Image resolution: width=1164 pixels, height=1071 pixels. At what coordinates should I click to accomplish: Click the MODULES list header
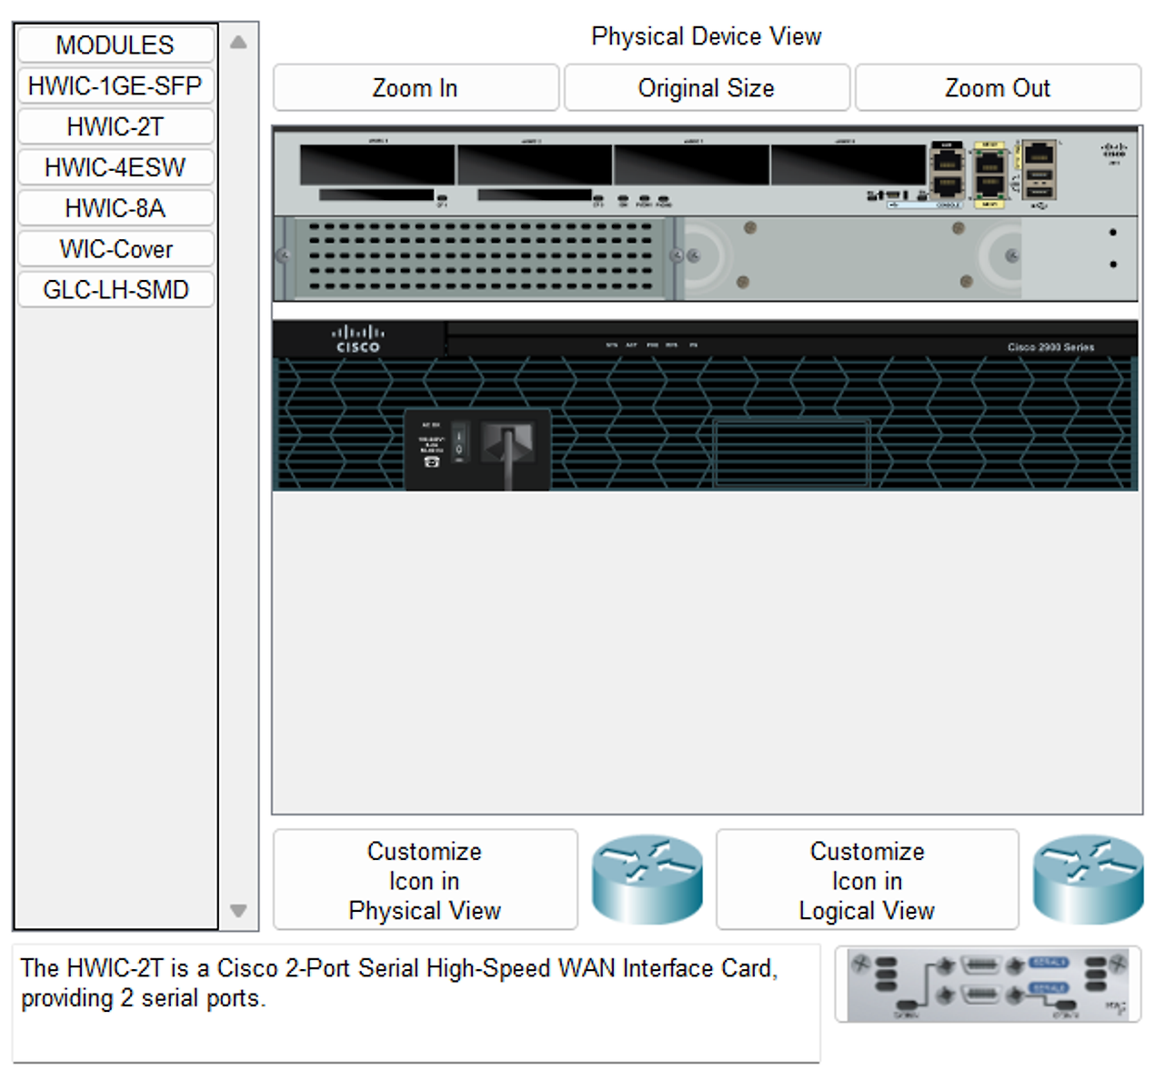115,45
